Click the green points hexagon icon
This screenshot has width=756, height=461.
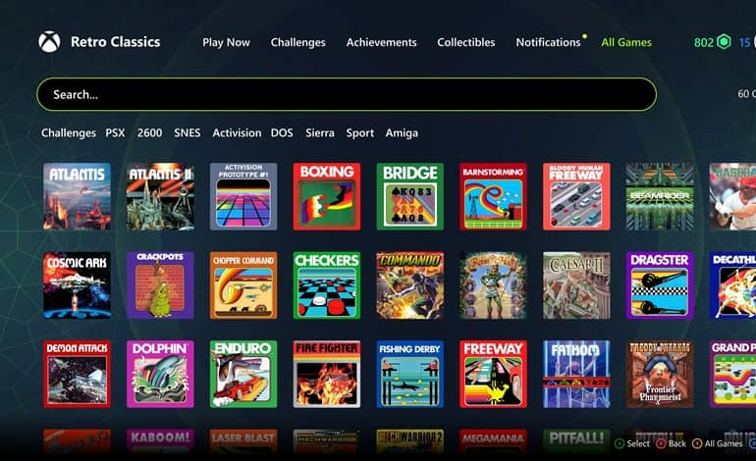724,42
